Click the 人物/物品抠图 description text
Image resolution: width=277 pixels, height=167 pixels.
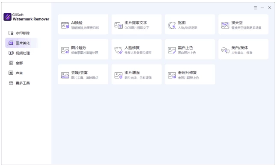(188, 28)
